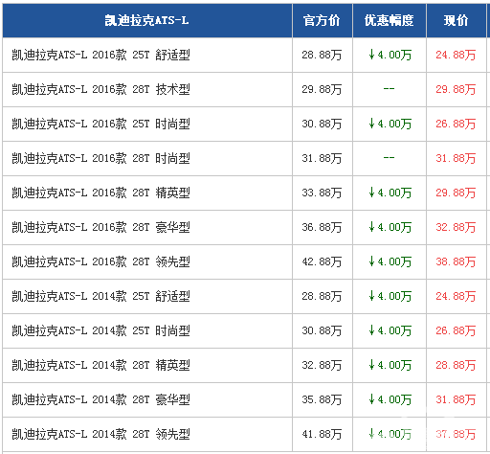Screen dimensions: 490x454
Task: Select 凯迪拉克ATS-L 2016款 28T 豪华型 model name
Action: pos(100,227)
